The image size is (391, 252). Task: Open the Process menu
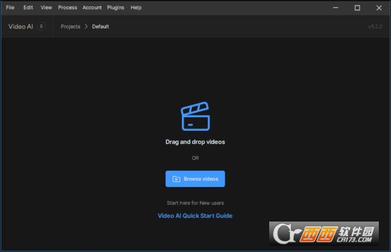pos(68,7)
